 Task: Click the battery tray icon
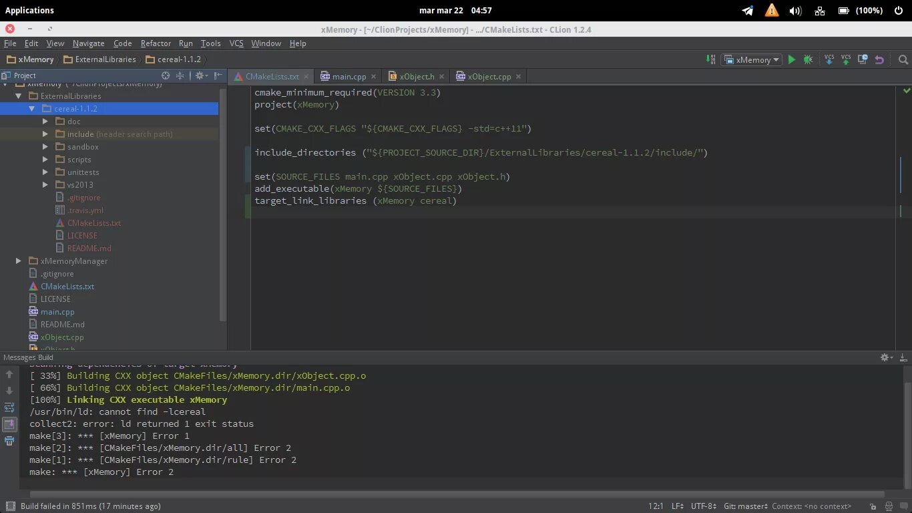click(843, 11)
